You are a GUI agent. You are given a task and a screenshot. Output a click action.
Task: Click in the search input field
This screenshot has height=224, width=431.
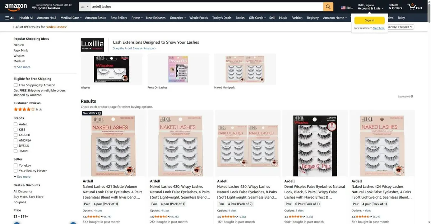[207, 6]
